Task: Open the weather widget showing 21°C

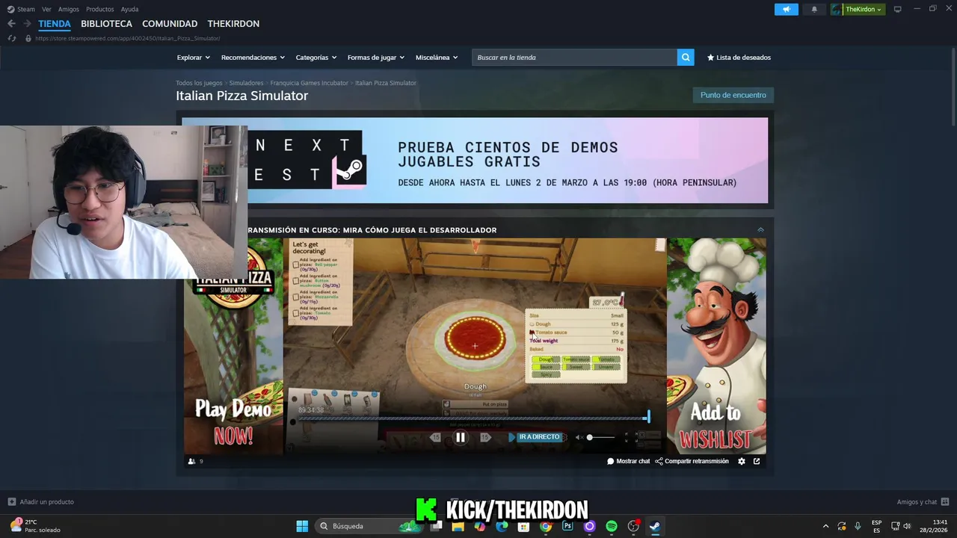Action: tap(35, 526)
